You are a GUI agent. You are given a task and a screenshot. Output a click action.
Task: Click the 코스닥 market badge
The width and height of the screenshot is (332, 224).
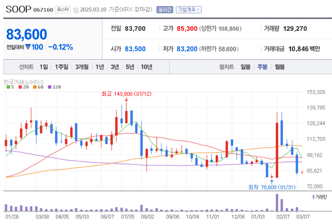click(63, 9)
